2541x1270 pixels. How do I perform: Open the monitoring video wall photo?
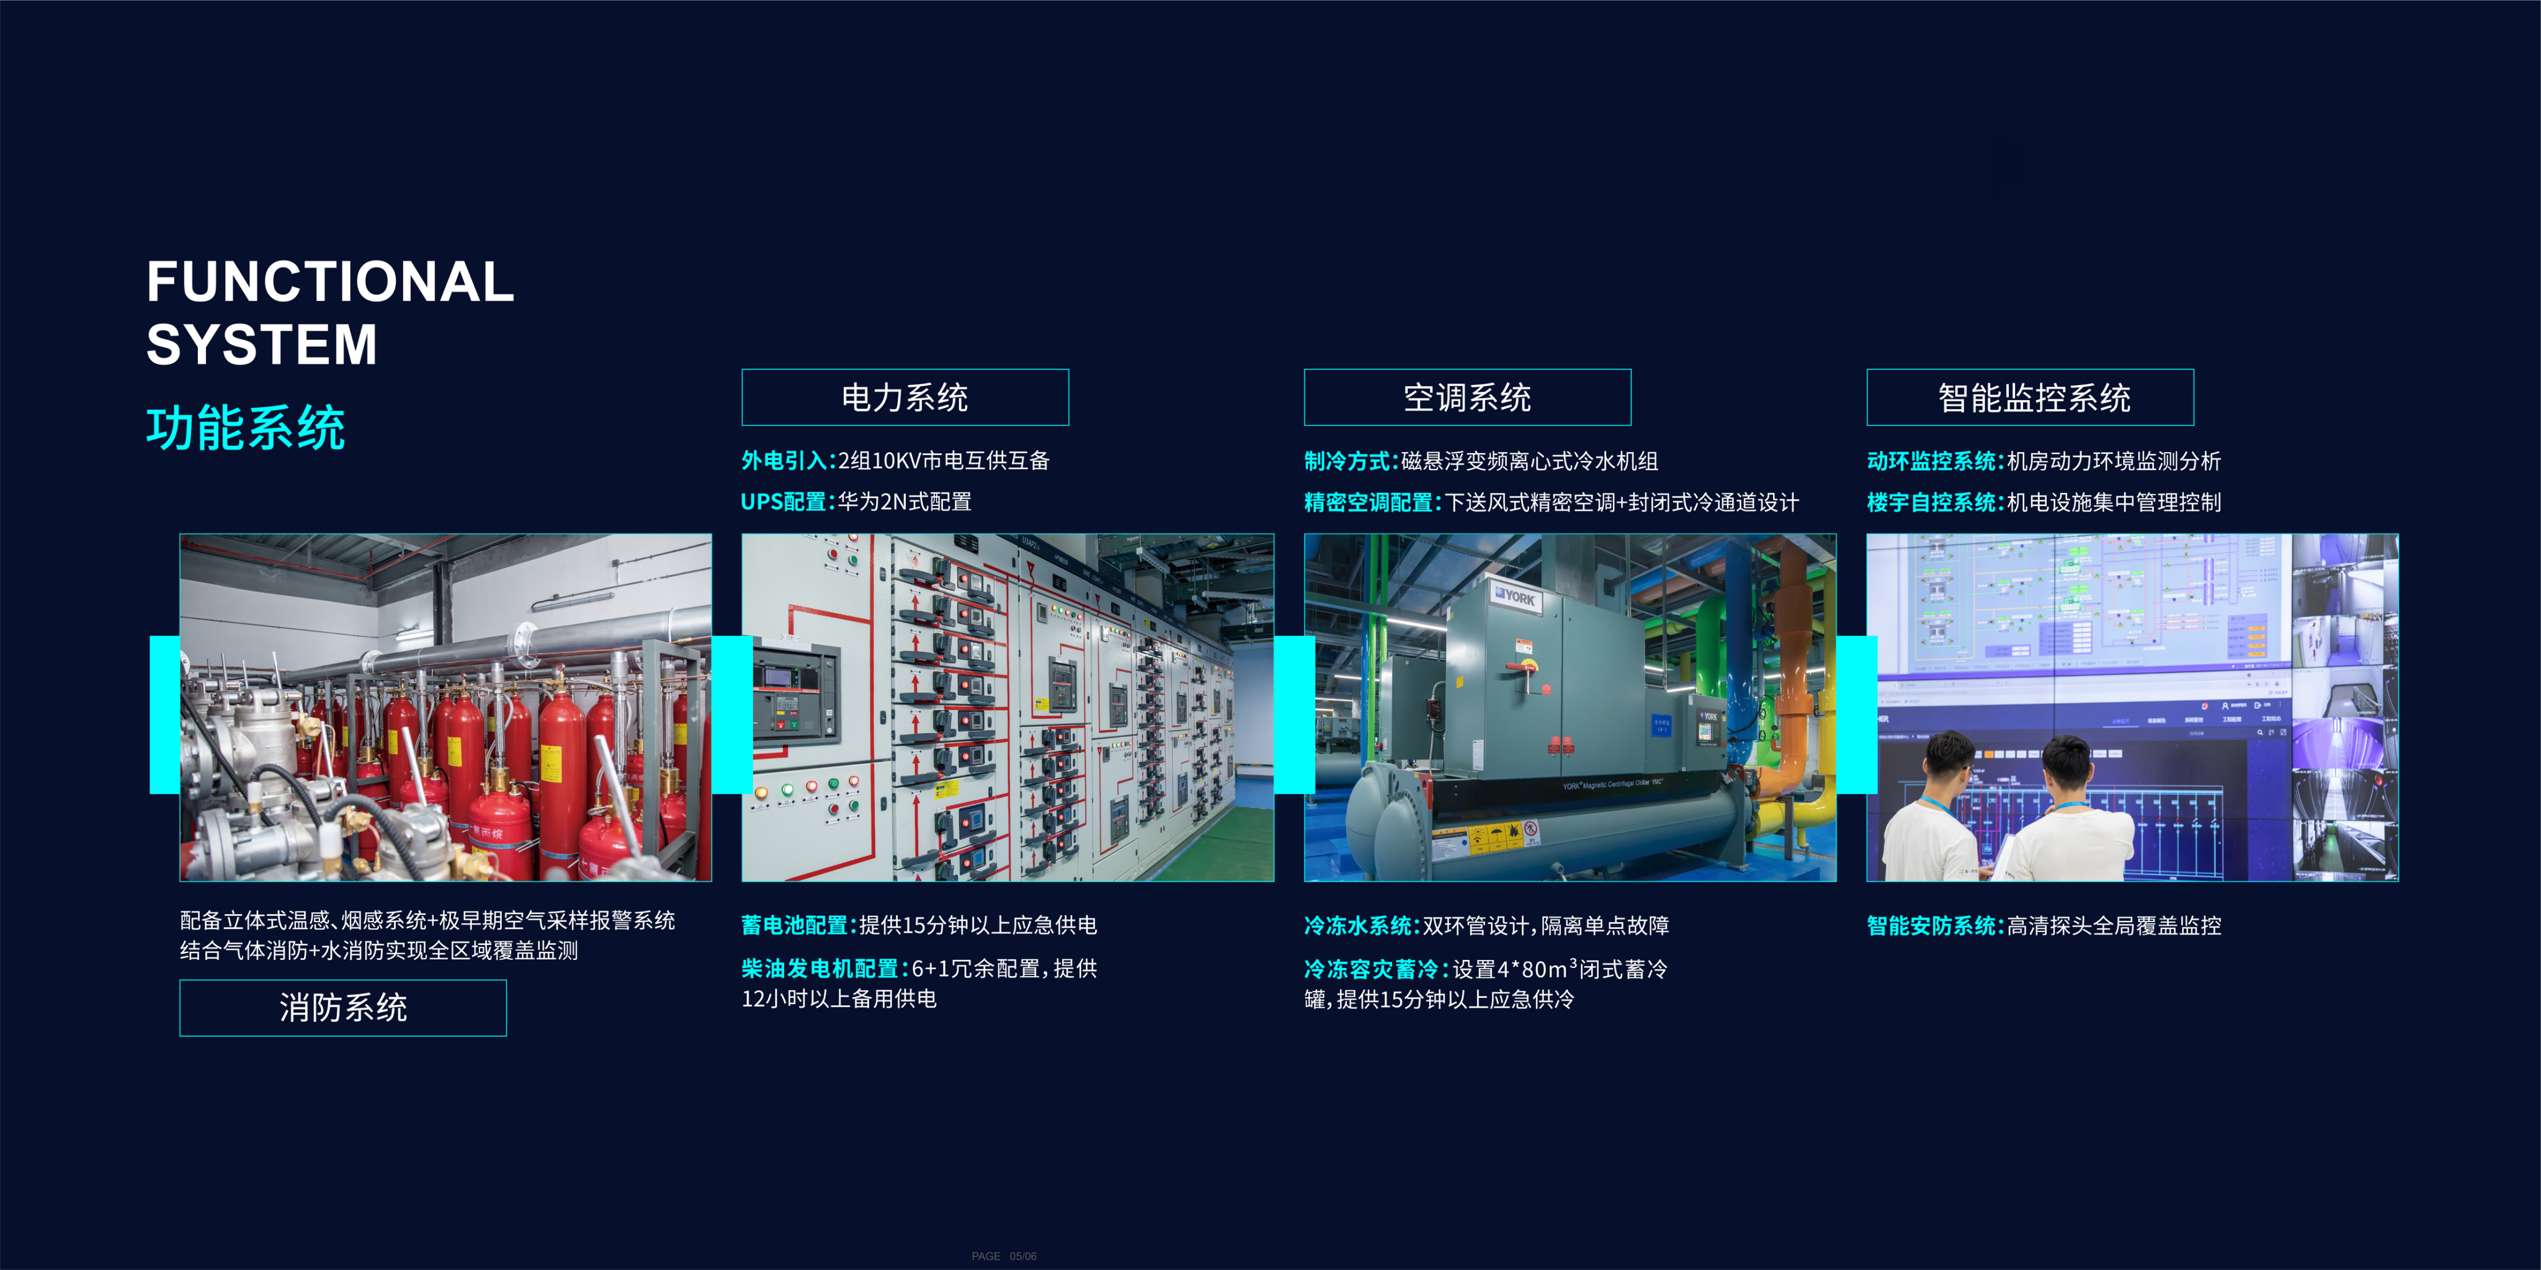[x=2132, y=707]
